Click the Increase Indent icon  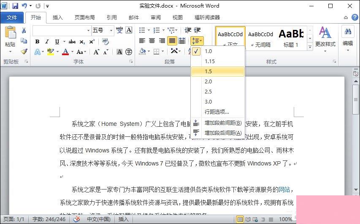pyautogui.click(x=197, y=30)
